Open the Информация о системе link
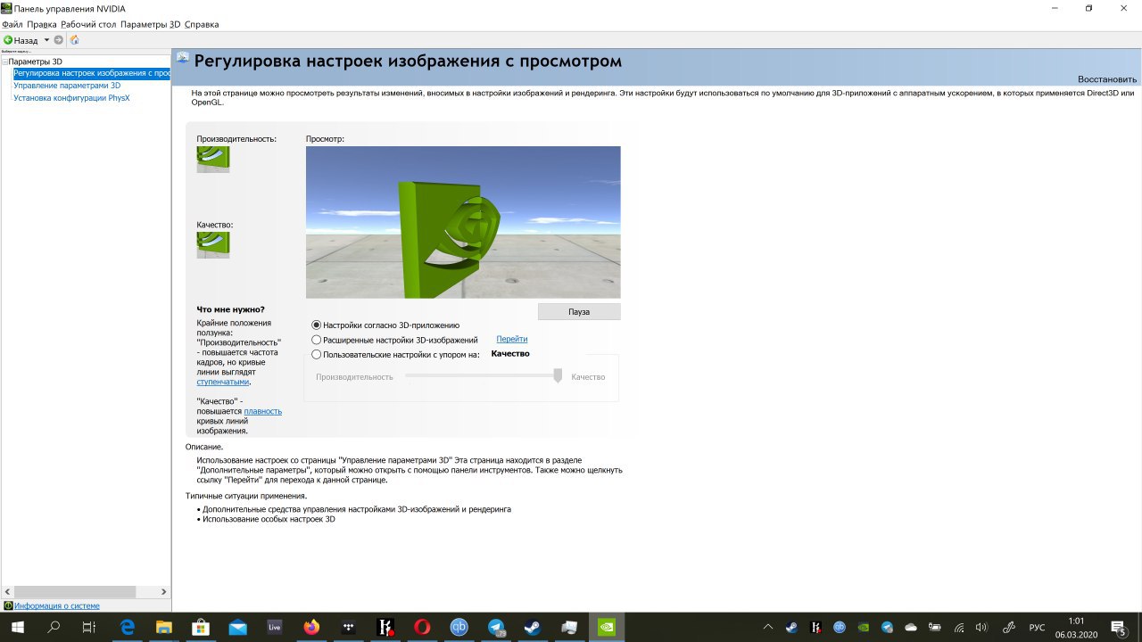The height and width of the screenshot is (642, 1142). coord(57,605)
